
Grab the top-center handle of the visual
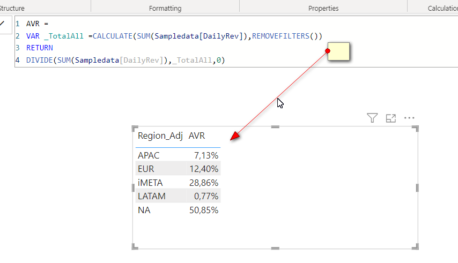[x=275, y=127]
